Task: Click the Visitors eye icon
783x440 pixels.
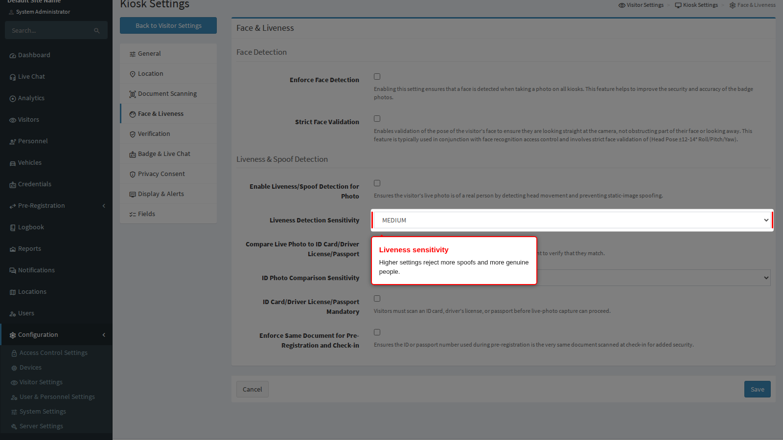Action: 13,120
